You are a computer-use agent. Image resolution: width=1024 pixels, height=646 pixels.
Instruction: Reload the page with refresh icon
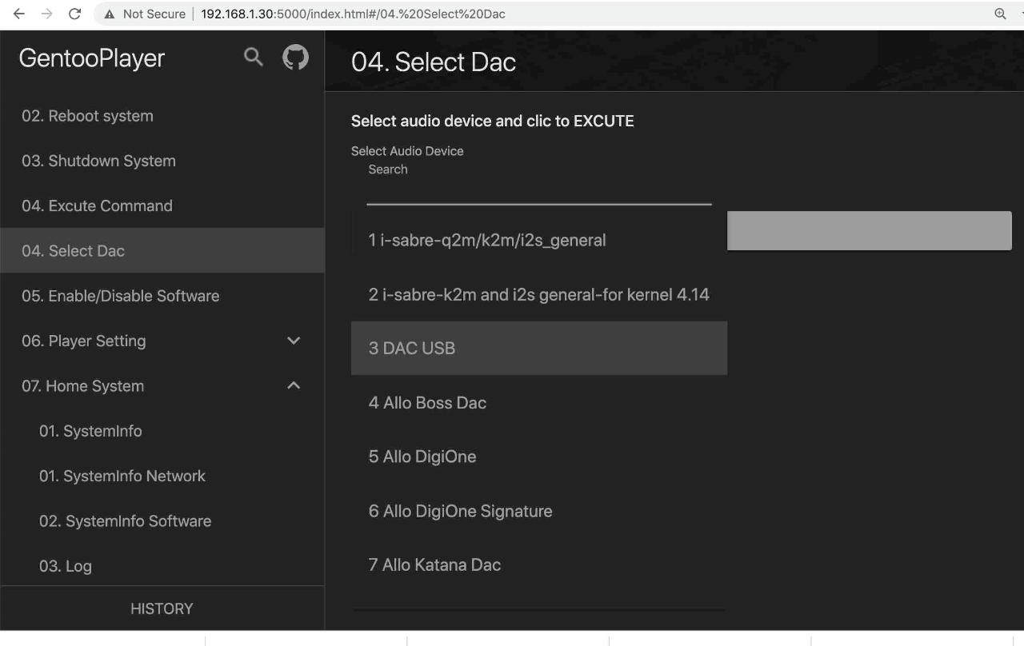click(x=74, y=14)
